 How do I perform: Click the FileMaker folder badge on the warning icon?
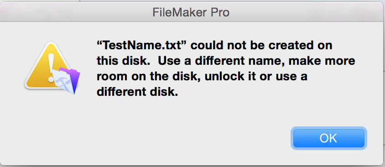point(66,81)
